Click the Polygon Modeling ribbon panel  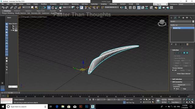coord(8,13)
